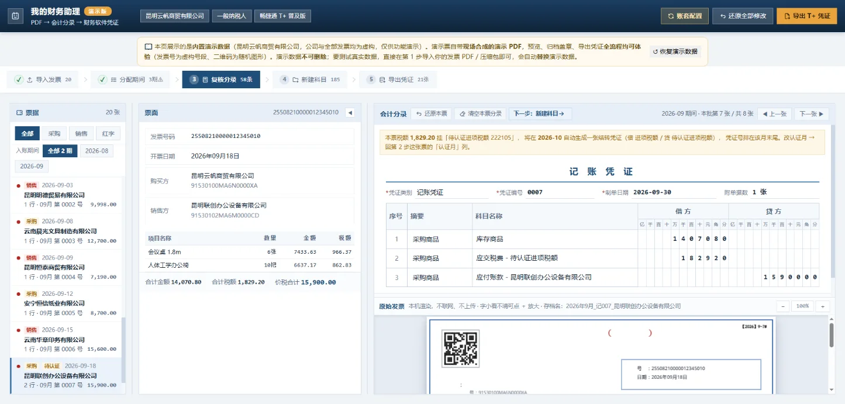Edit the 凭证编号 field 0007
The width and height of the screenshot is (845, 404).
560,192
